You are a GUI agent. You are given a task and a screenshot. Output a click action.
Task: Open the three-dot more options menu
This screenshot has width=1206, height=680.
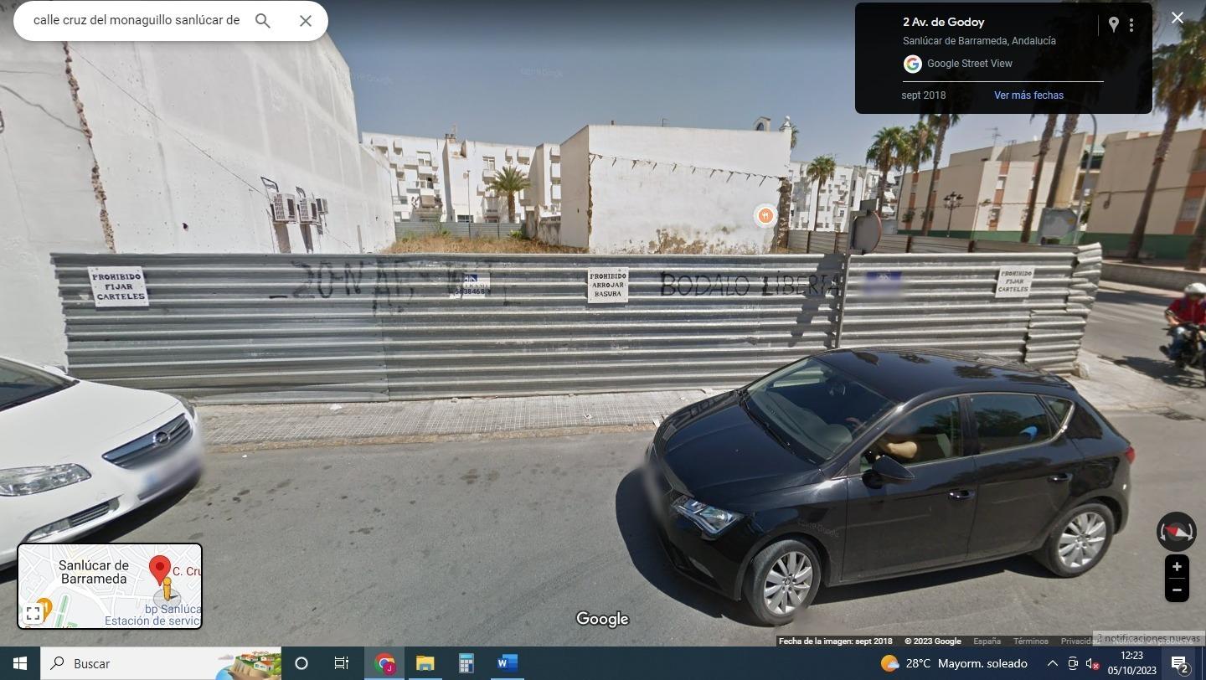pyautogui.click(x=1131, y=25)
